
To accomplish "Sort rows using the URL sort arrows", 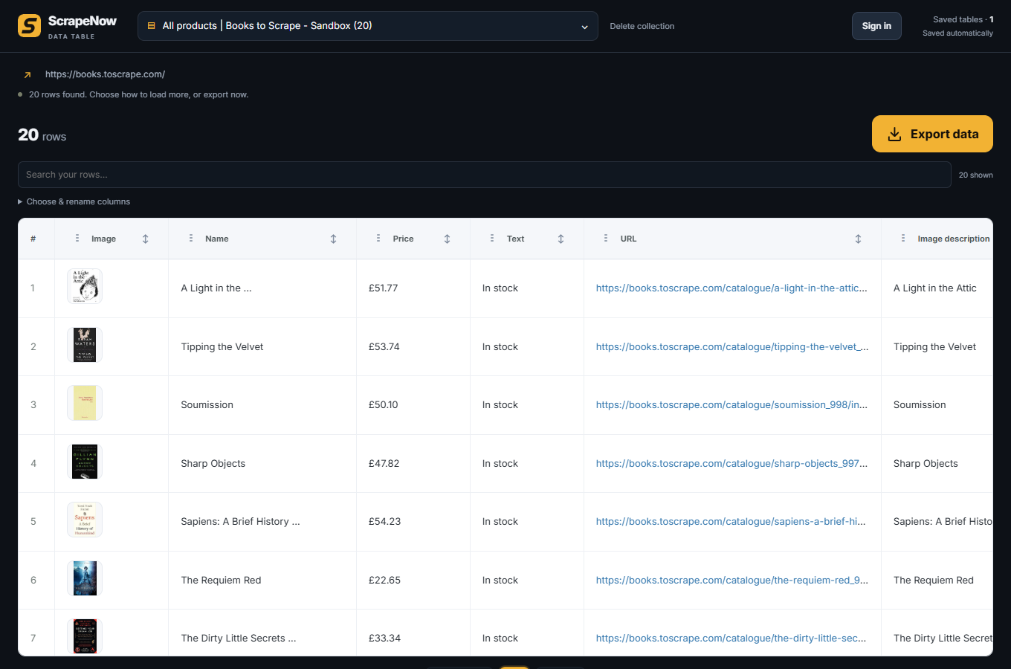I will 859,239.
